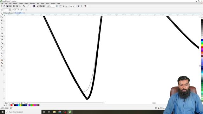The width and height of the screenshot is (203, 114).
Task: Select the Text tool in toolbox
Action: pos(2,43)
